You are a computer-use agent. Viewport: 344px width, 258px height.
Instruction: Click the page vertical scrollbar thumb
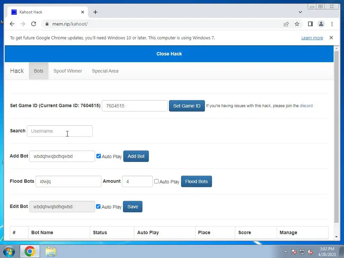pyautogui.click(x=336, y=136)
